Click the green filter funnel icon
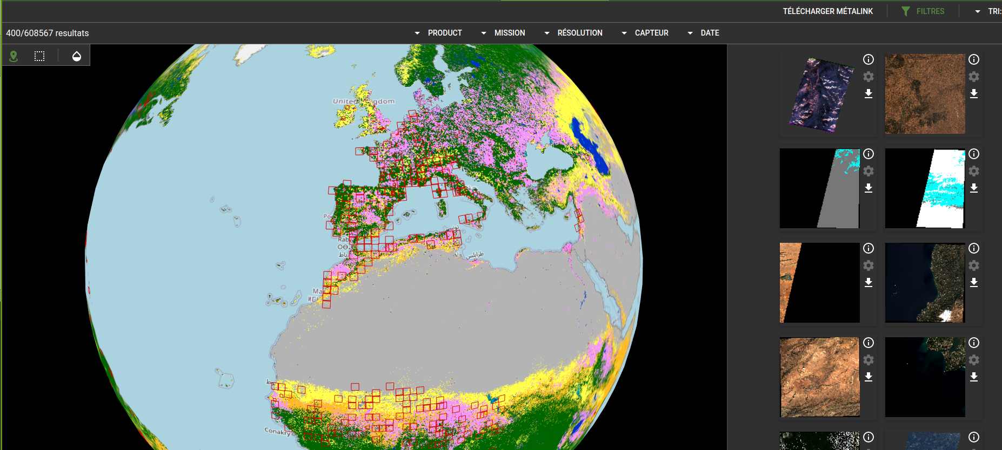This screenshot has width=1002, height=450. [906, 11]
